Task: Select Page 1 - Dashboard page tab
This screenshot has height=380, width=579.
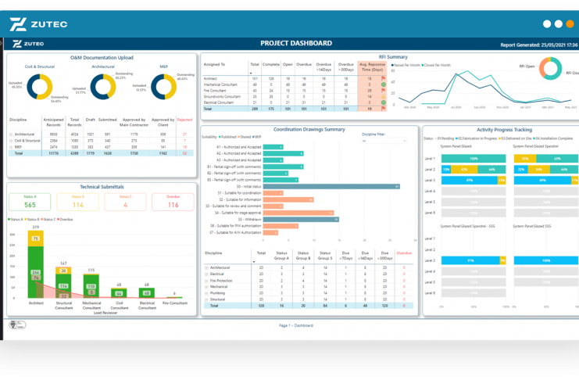Action: pos(295,325)
